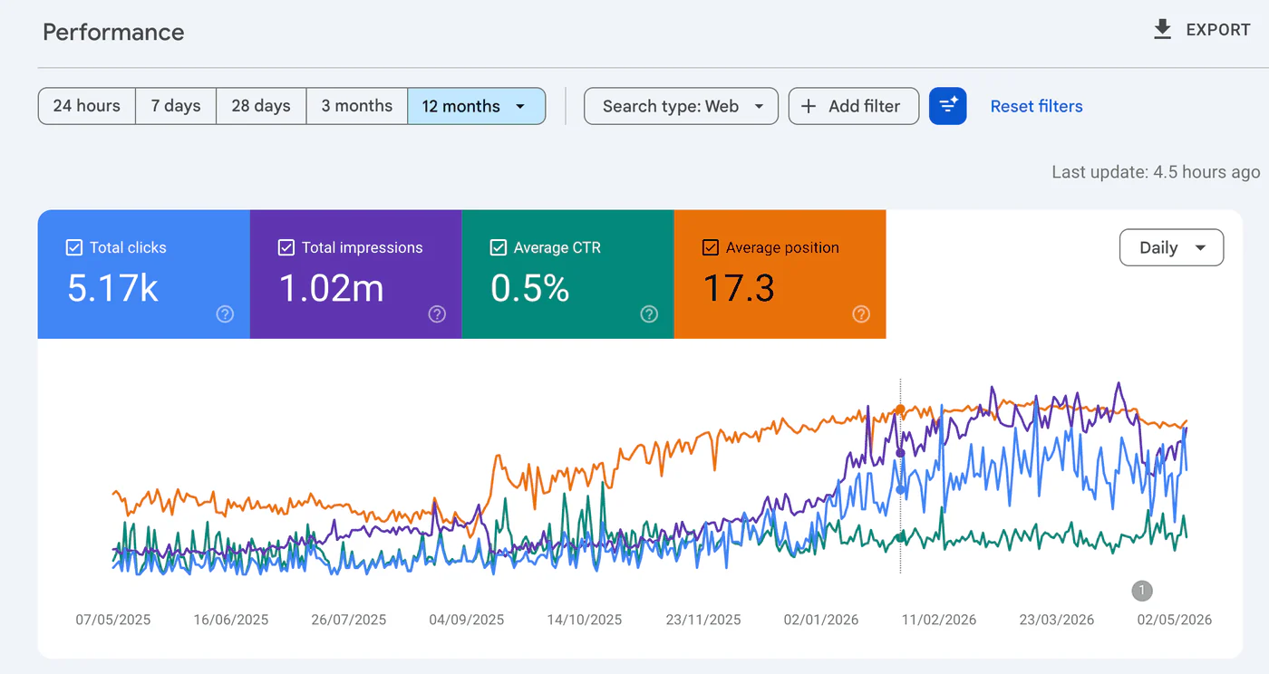
Task: Click the Total impressions value 1.02m
Action: [x=331, y=288]
